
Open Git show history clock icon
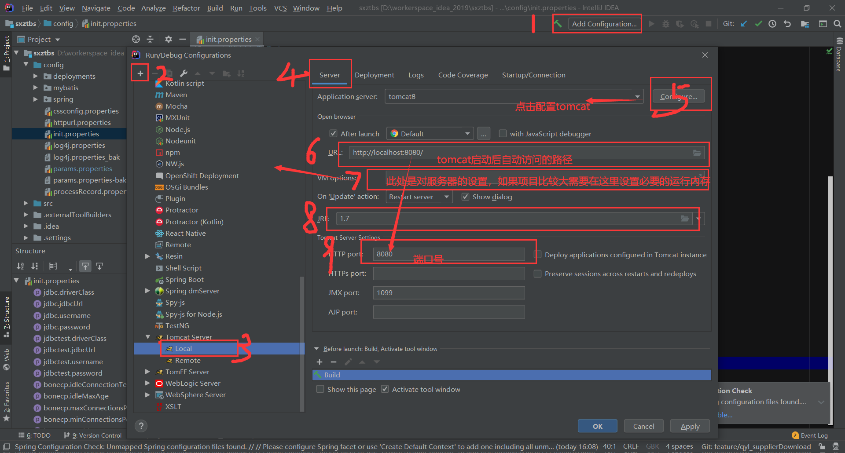click(772, 24)
